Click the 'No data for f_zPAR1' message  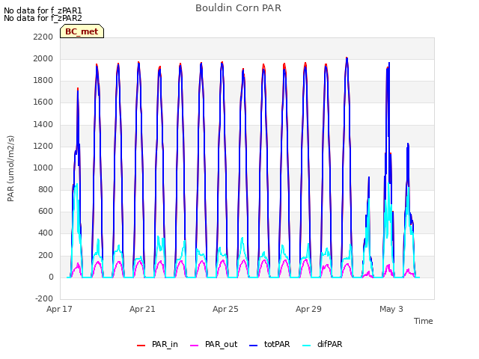pos(43,10)
